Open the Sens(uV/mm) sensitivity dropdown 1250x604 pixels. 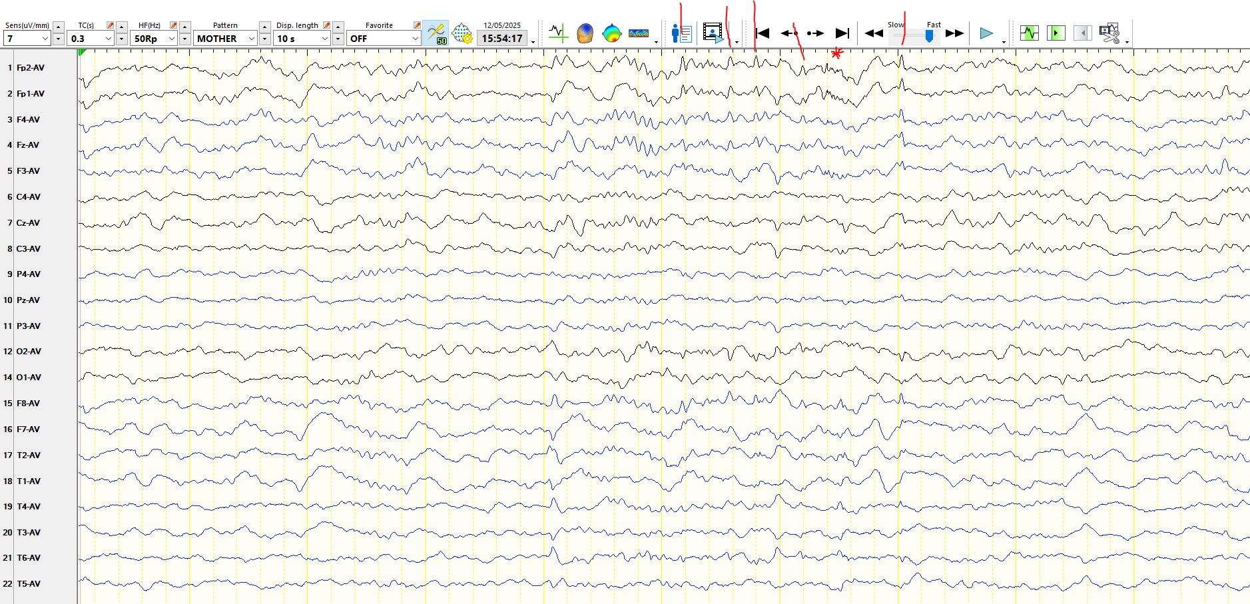[x=27, y=39]
